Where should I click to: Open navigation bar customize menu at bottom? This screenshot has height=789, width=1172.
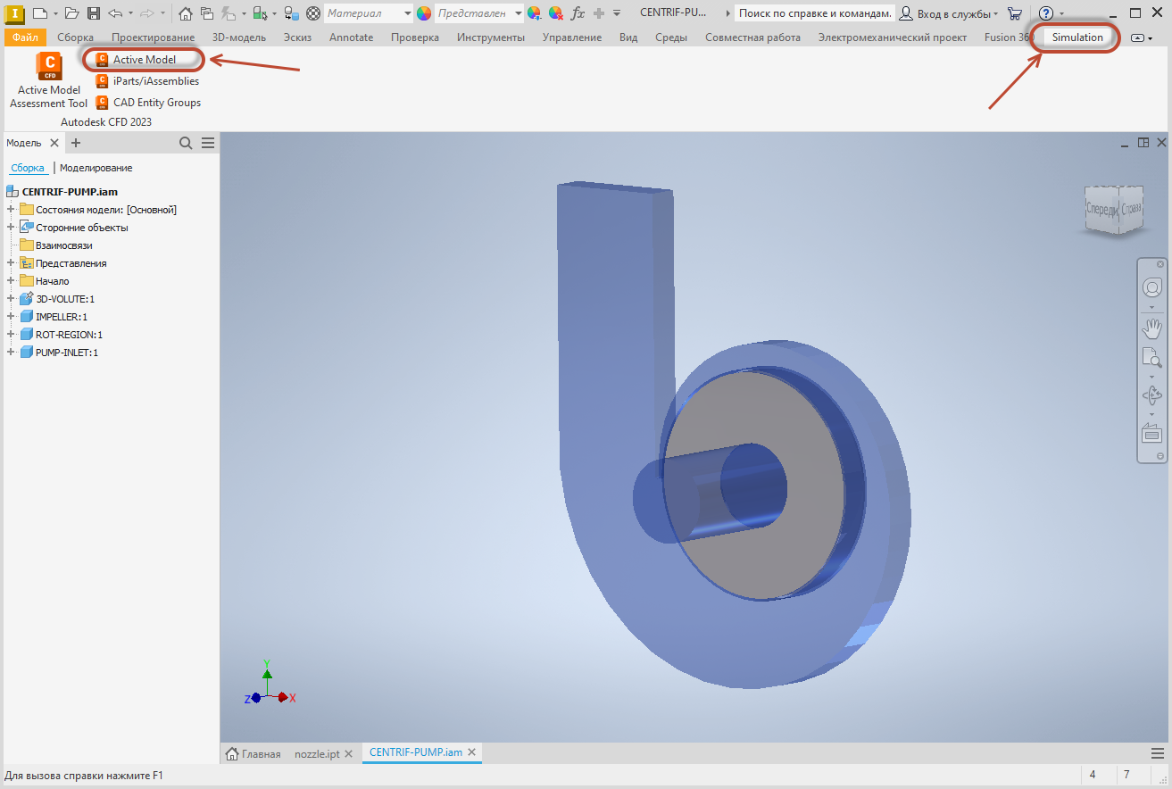click(x=1160, y=455)
